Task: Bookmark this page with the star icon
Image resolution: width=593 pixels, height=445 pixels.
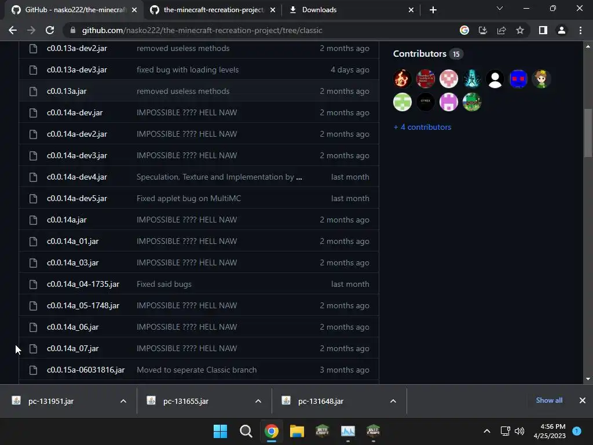Action: click(x=520, y=30)
